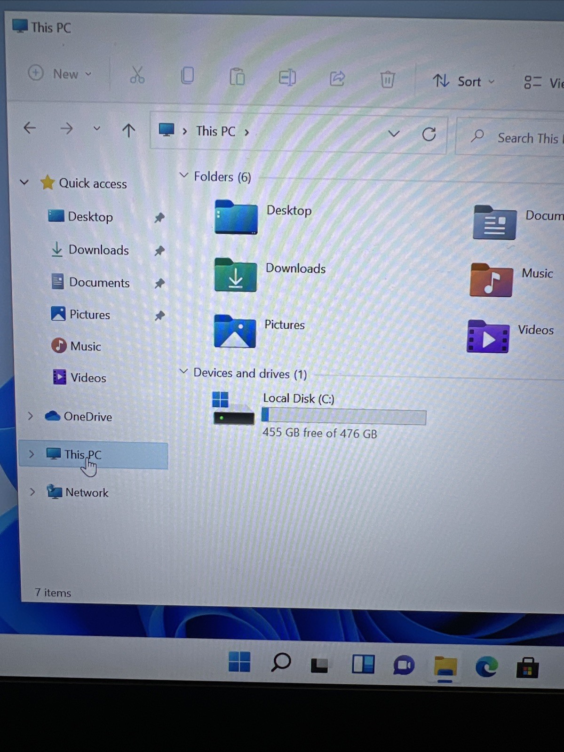Collapse the Quick access tree
The image size is (564, 752).
point(24,182)
